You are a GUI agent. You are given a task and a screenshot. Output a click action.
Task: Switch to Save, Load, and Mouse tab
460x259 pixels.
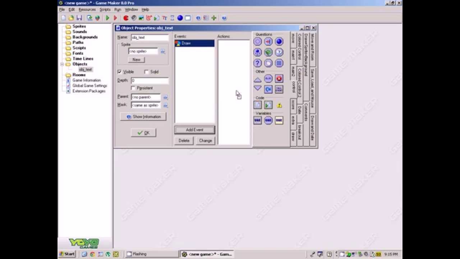click(313, 88)
